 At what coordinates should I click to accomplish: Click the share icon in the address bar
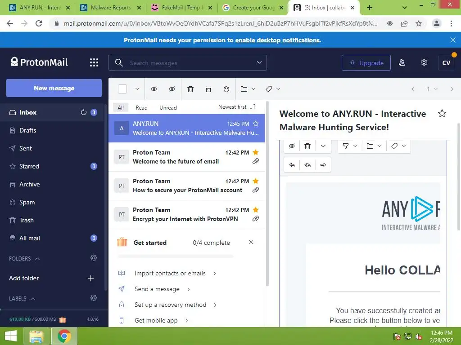tap(404, 23)
